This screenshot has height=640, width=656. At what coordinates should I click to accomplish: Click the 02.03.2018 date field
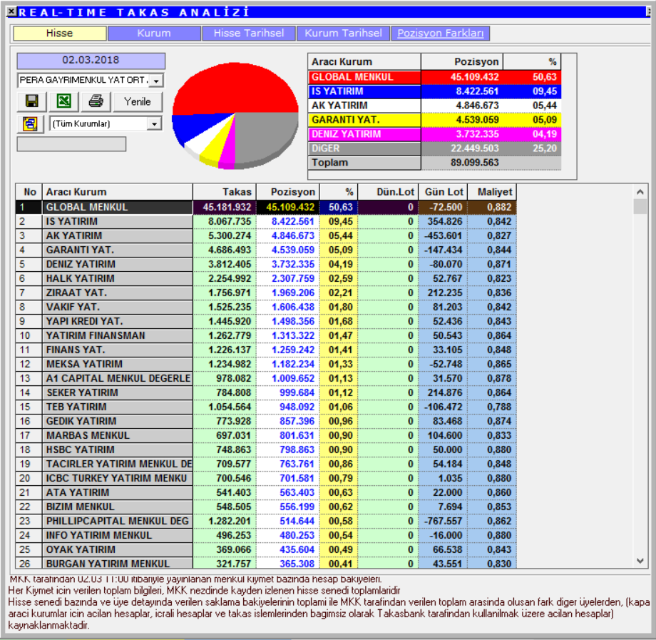[91, 60]
